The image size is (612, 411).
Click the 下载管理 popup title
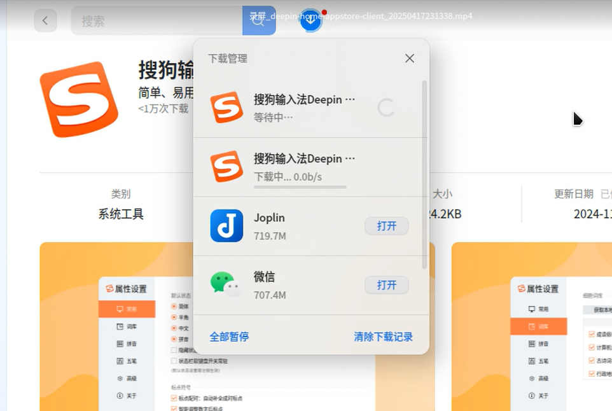[x=228, y=59]
